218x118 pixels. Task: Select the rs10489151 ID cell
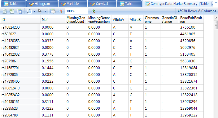tap(20, 102)
